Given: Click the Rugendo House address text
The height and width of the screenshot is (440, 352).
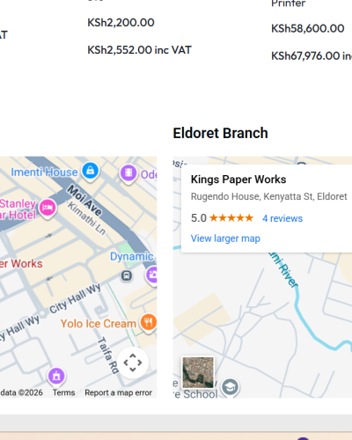Looking at the screenshot, I should click(x=269, y=196).
